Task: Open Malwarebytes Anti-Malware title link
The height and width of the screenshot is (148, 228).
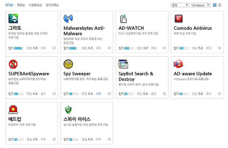Action: (x=84, y=31)
